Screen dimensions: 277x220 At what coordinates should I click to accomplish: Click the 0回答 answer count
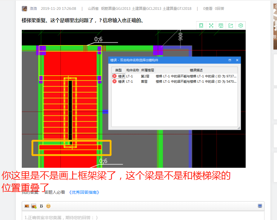click(x=219, y=8)
